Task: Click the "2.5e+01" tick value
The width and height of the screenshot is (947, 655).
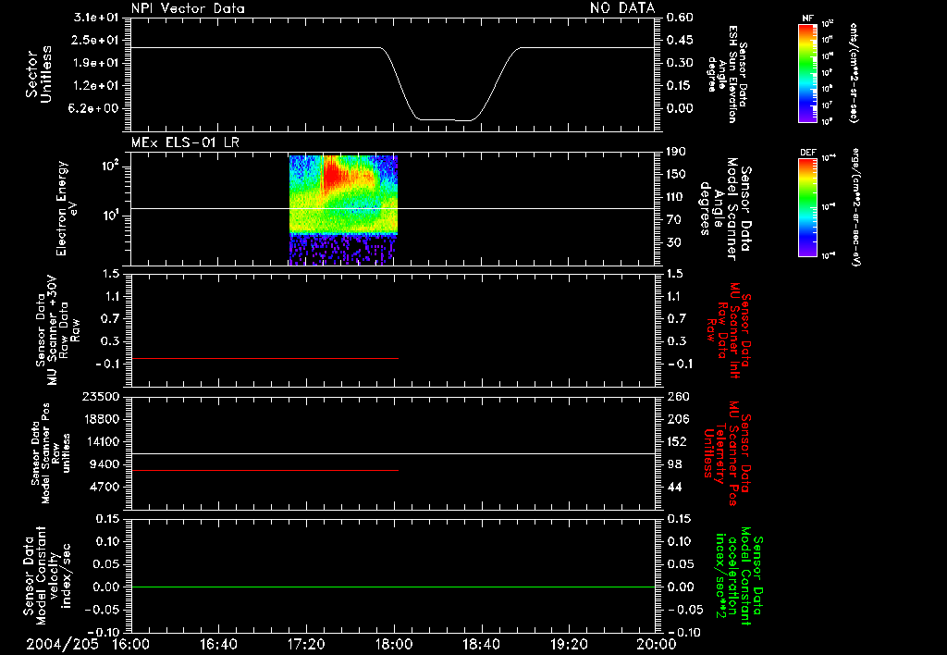Action: (96, 40)
